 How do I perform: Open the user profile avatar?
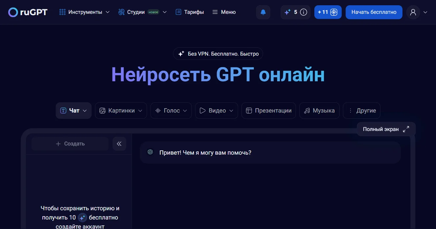(413, 12)
